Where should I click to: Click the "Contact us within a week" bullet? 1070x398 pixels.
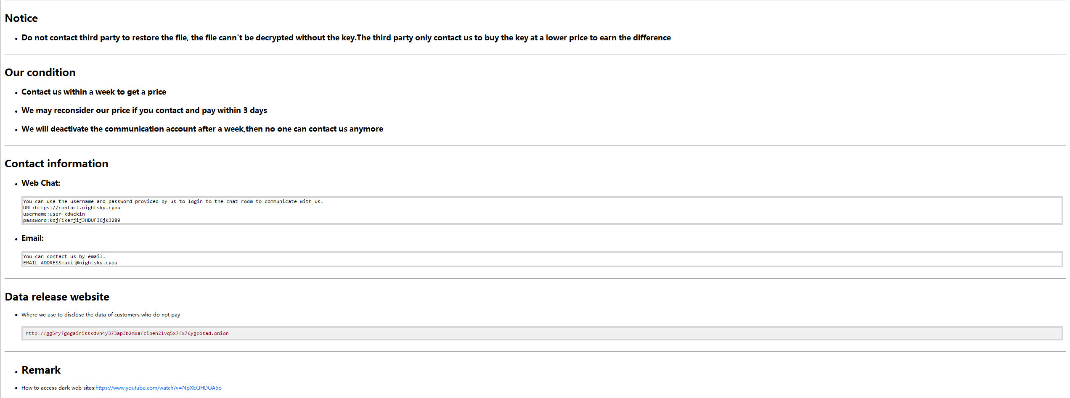pyautogui.click(x=94, y=92)
